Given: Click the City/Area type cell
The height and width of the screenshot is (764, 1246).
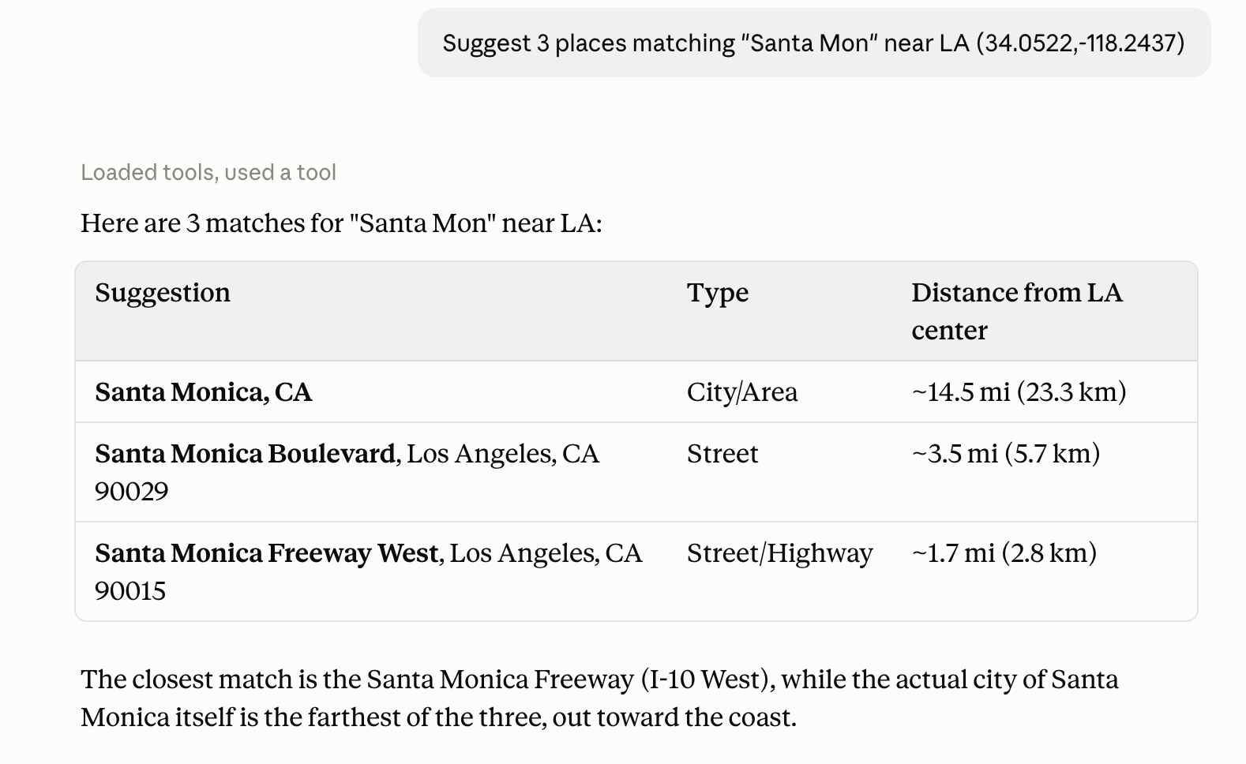Looking at the screenshot, I should tap(742, 392).
